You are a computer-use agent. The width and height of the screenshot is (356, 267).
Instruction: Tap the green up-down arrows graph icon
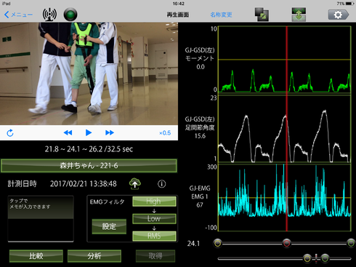[x=299, y=15]
